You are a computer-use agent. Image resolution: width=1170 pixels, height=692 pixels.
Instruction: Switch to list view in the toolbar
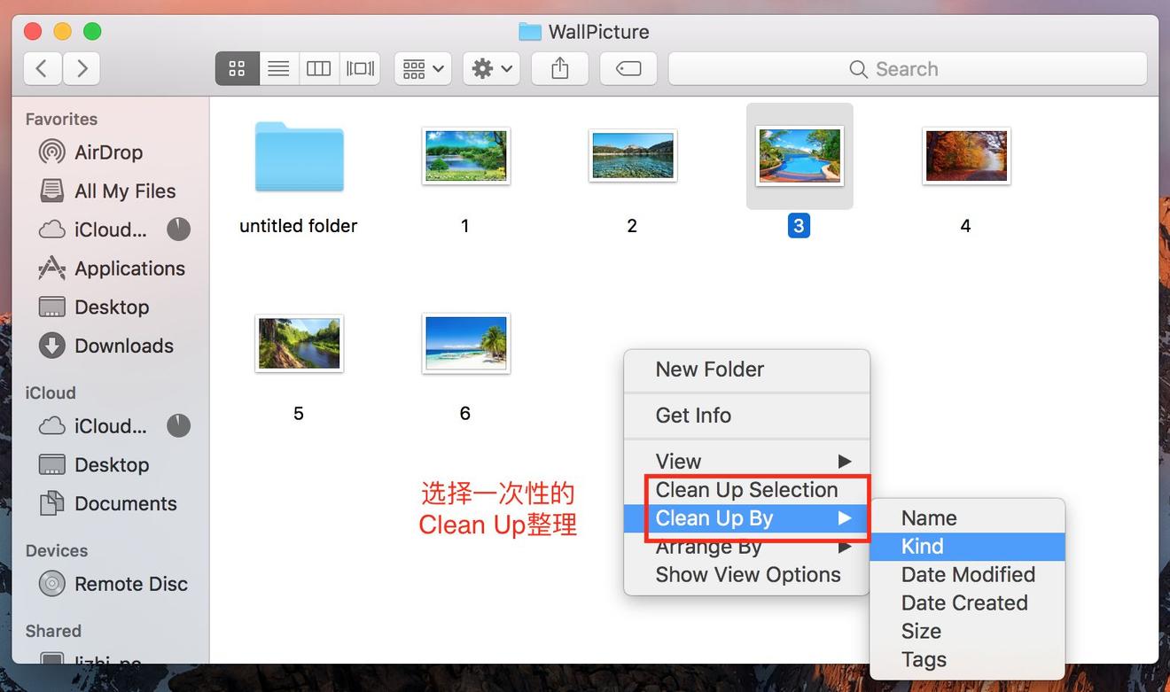(x=277, y=68)
